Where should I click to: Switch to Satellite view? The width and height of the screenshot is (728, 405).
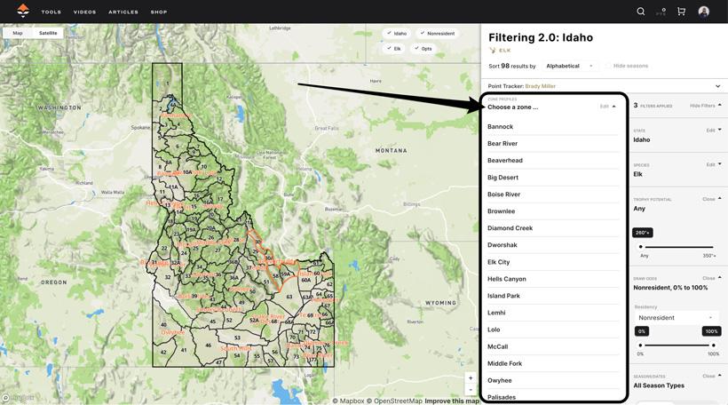click(48, 33)
